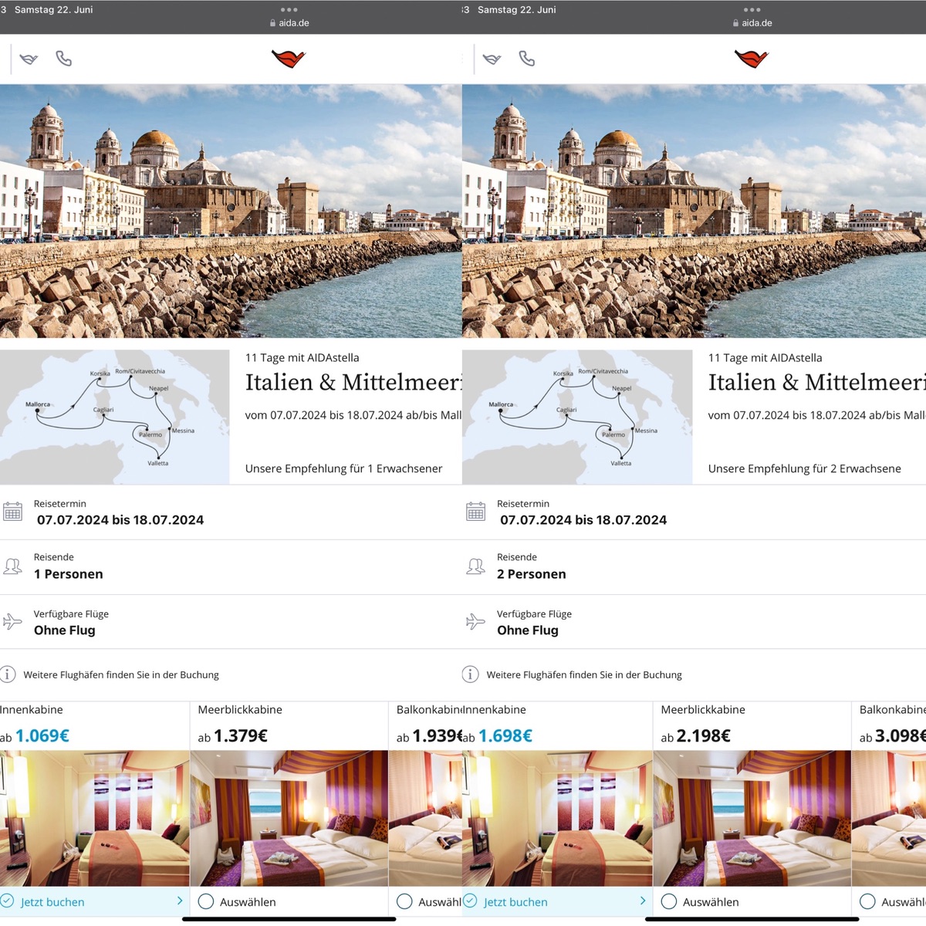
Task: Open Meerblickkabine photo priced 2.198€
Action: pos(752,818)
